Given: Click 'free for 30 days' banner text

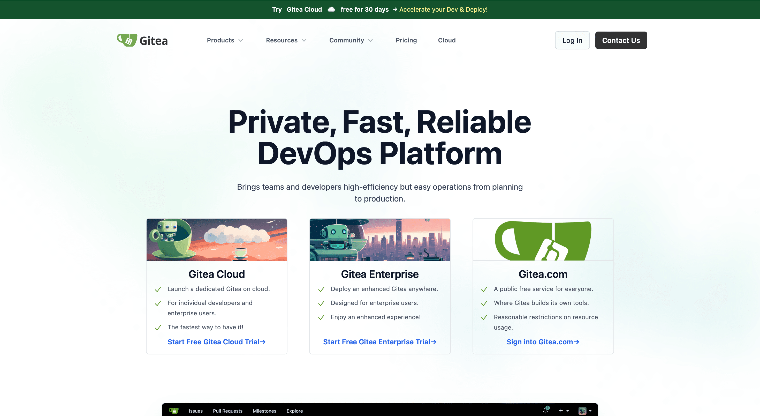Looking at the screenshot, I should (x=365, y=10).
